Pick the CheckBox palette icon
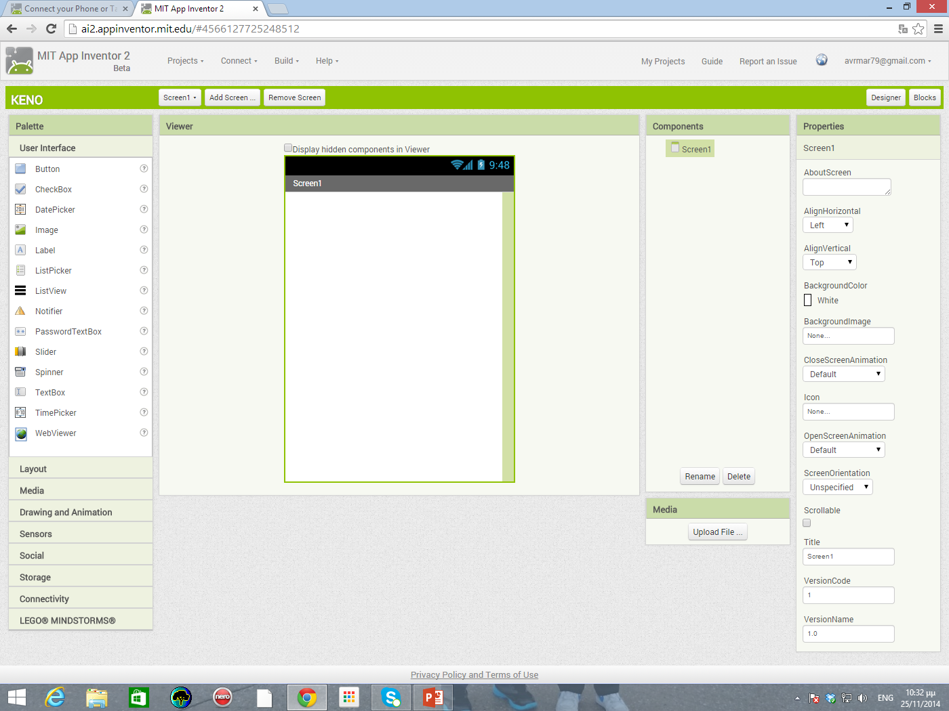The height and width of the screenshot is (711, 949). [20, 189]
